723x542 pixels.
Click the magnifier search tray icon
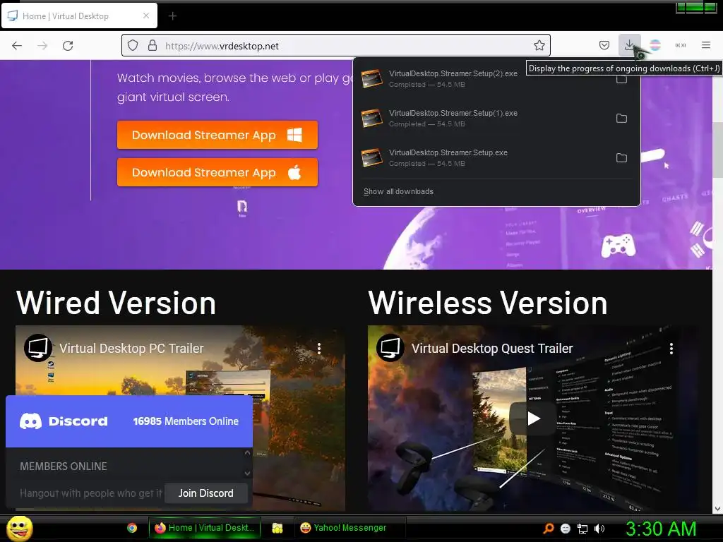[548, 529]
